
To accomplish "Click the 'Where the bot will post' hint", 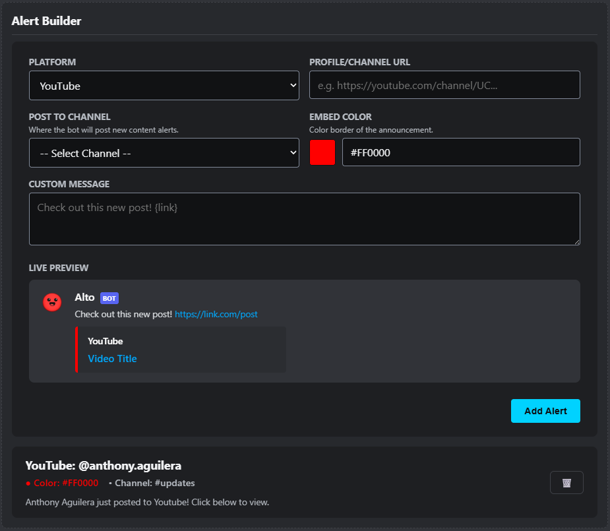I will [x=104, y=130].
